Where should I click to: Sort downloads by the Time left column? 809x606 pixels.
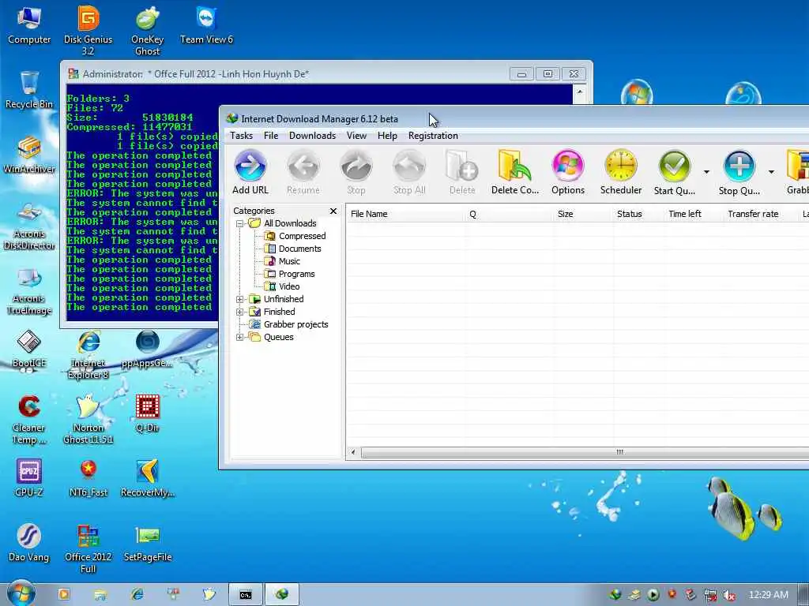pyautogui.click(x=693, y=214)
